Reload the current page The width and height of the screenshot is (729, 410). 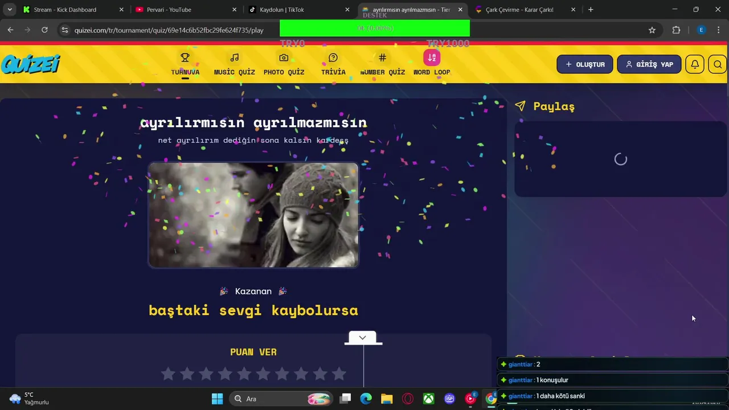tap(44, 30)
